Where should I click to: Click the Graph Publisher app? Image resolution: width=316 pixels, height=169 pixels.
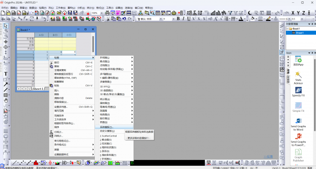[298, 155]
